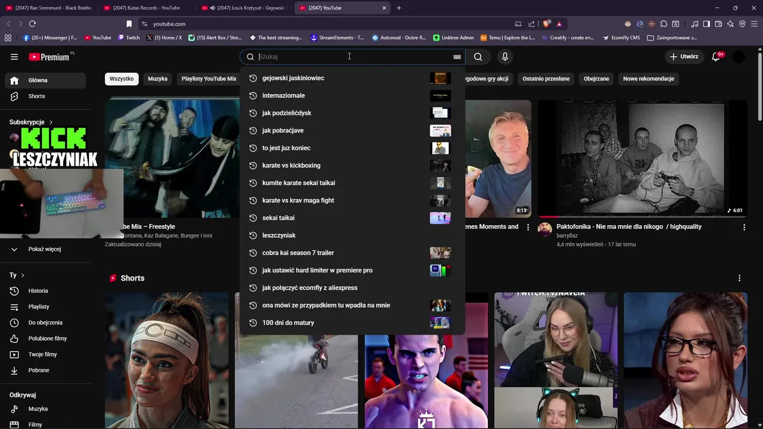763x429 pixels.
Task: Open Paktofonika video thumbnail
Action: tap(642, 158)
